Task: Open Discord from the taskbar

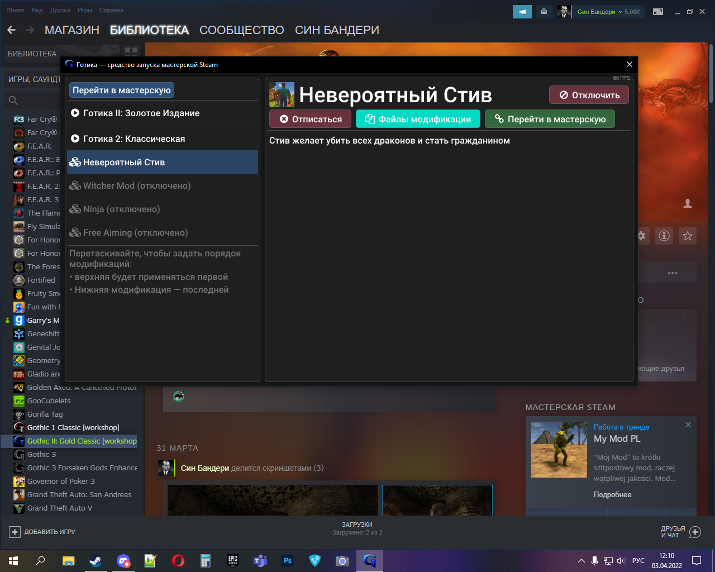Action: pos(123,561)
